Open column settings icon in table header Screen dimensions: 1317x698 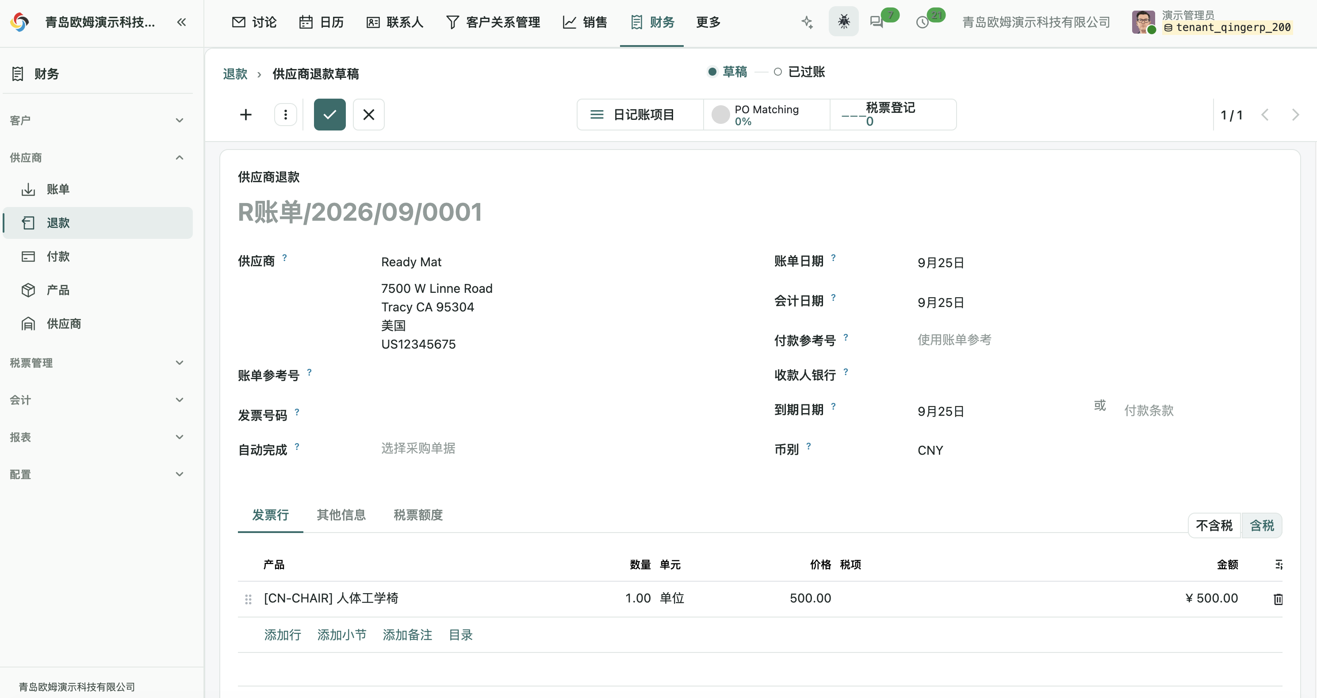click(x=1279, y=564)
